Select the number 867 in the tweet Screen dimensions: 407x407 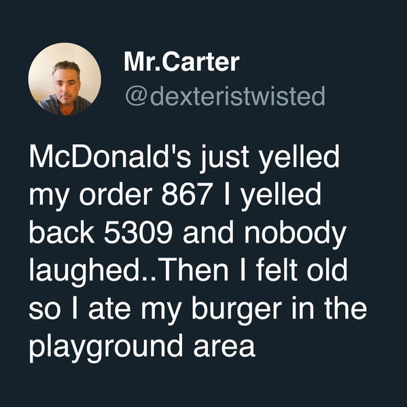click(186, 194)
